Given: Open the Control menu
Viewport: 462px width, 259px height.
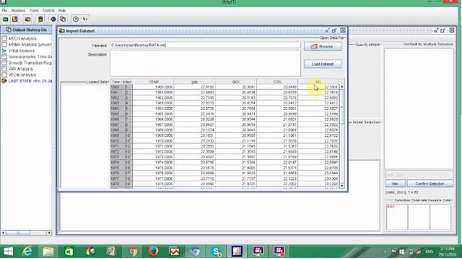Looking at the screenshot, I should [48, 10].
